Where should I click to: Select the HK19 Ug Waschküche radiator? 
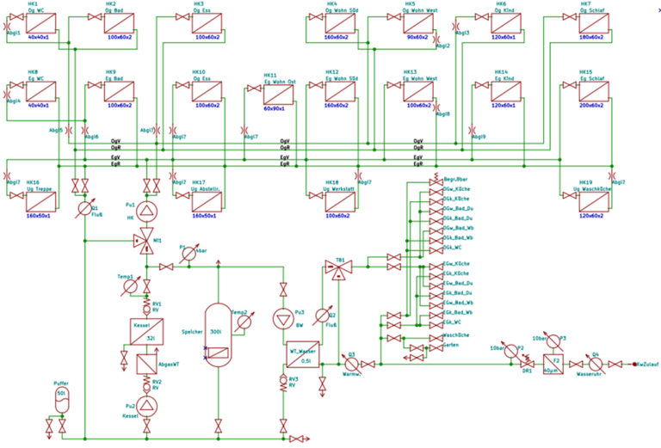click(x=594, y=202)
